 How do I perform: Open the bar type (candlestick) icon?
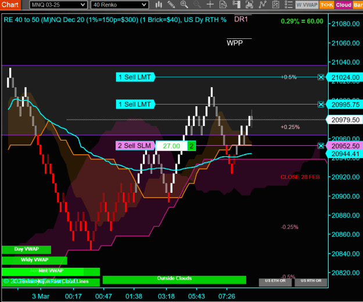tap(159, 5)
